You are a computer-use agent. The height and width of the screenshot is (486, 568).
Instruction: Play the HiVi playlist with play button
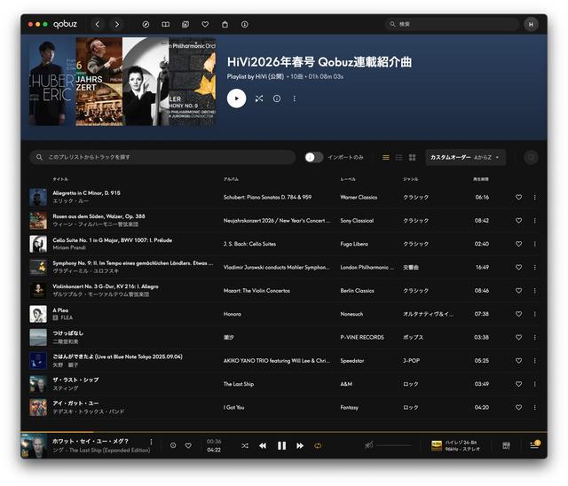(x=236, y=98)
